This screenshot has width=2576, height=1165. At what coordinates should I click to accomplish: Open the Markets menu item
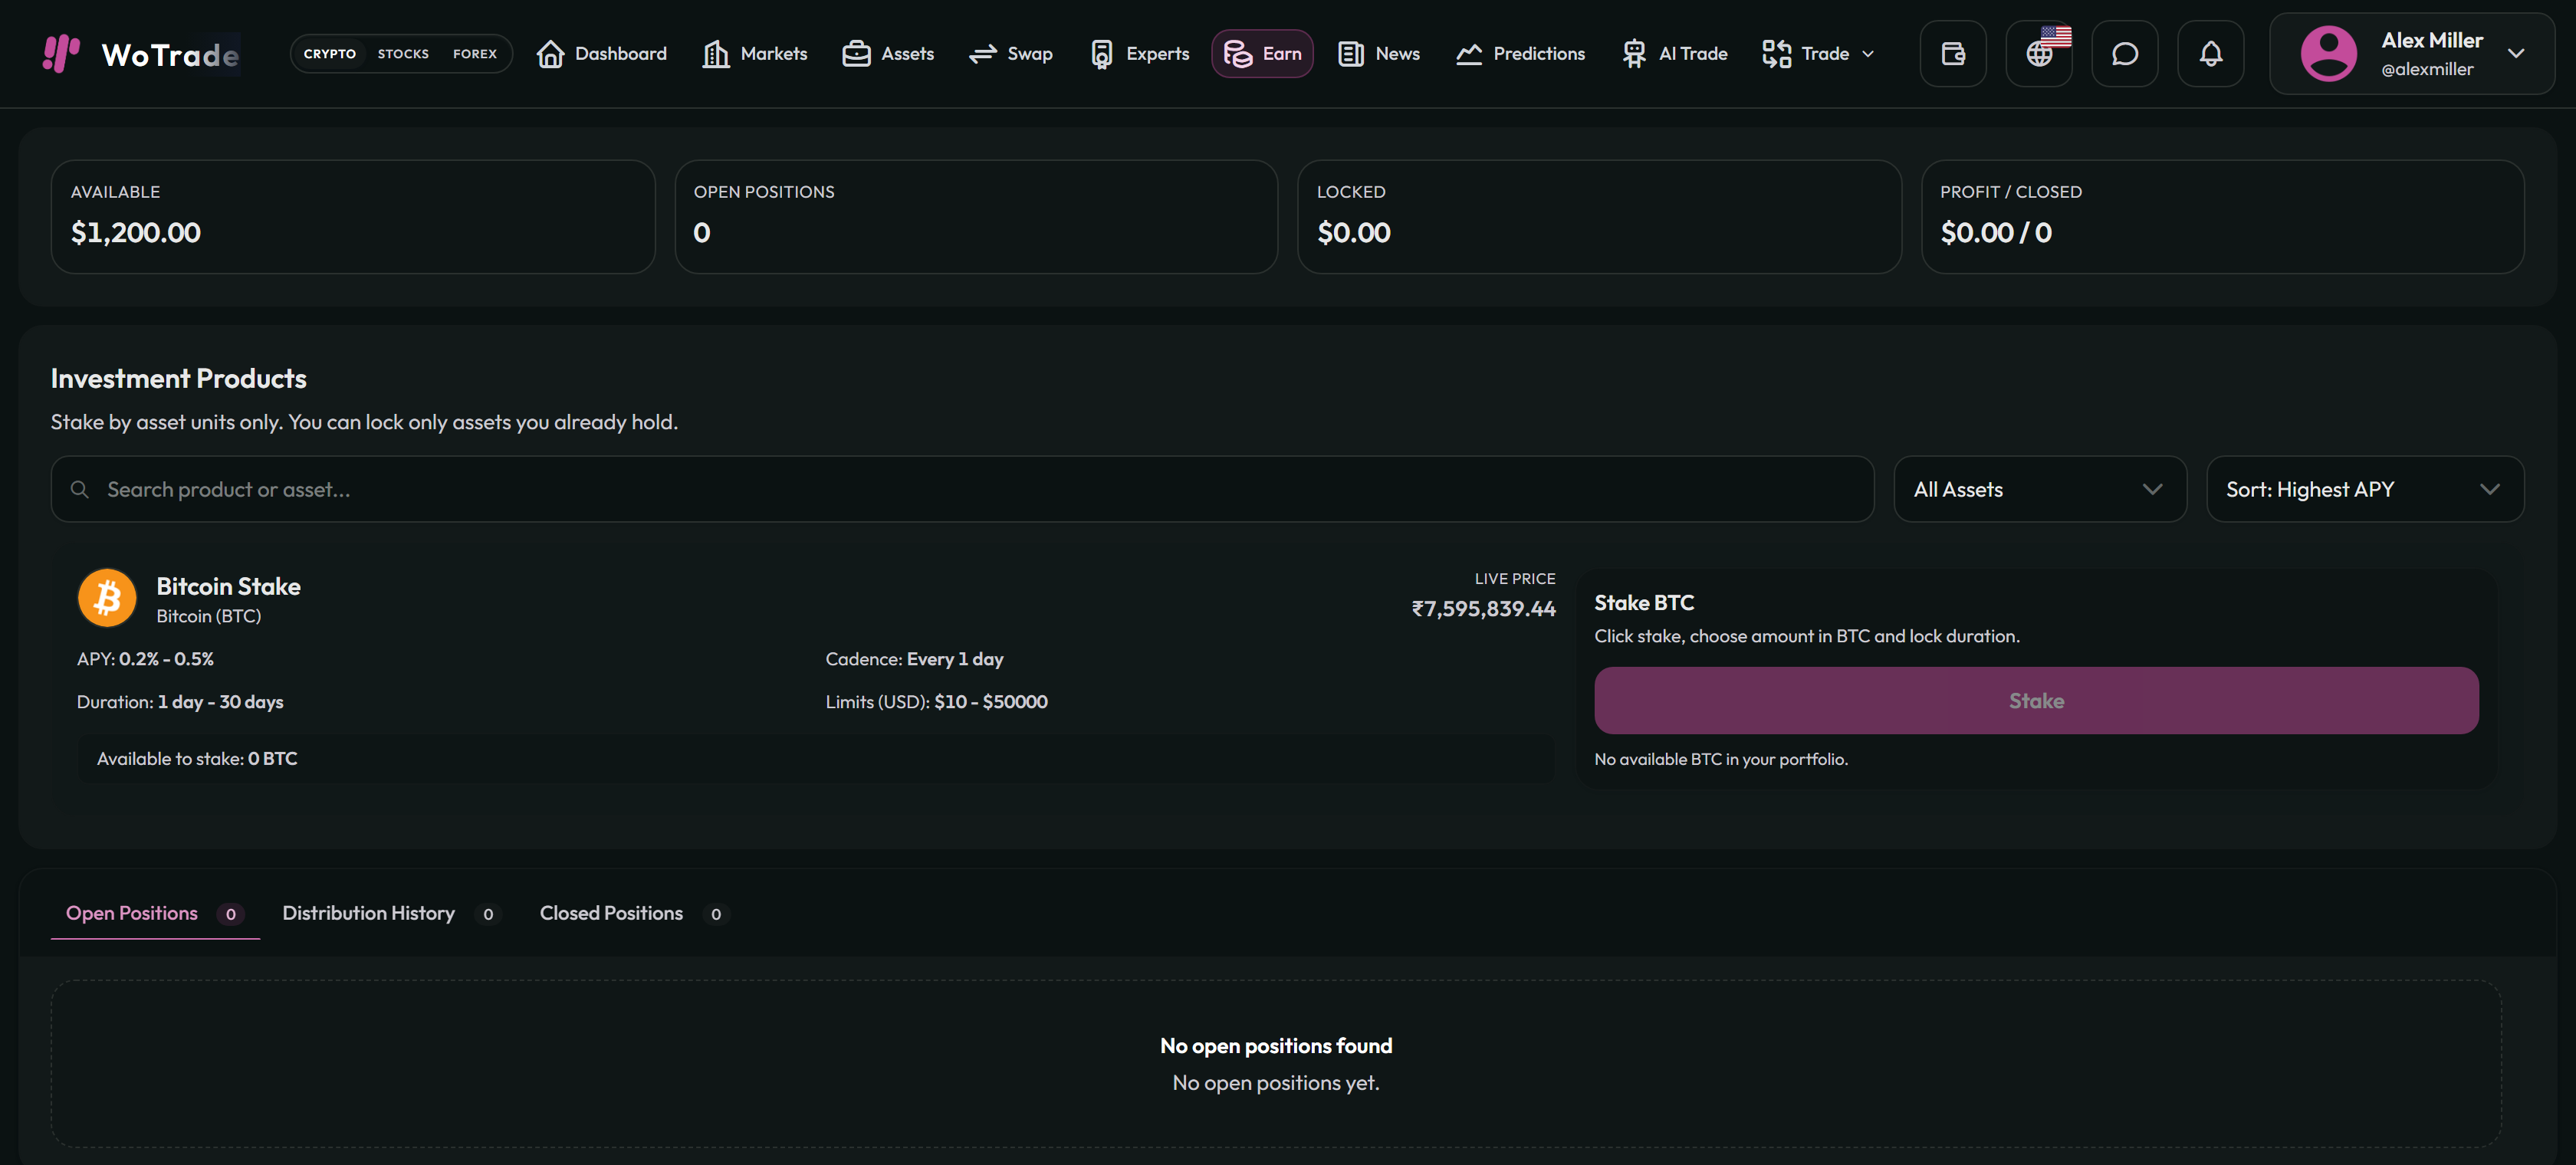click(x=755, y=54)
